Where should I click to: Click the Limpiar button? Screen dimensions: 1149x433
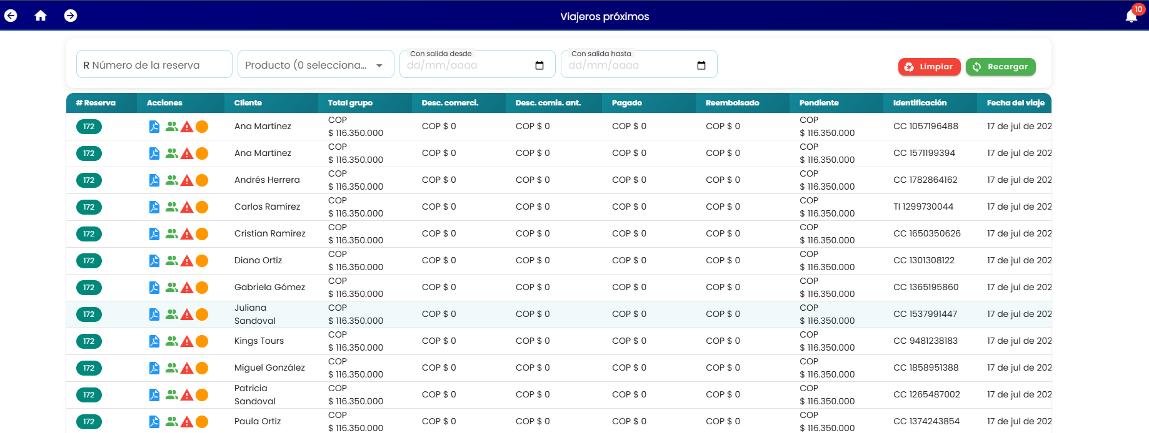pyautogui.click(x=929, y=67)
